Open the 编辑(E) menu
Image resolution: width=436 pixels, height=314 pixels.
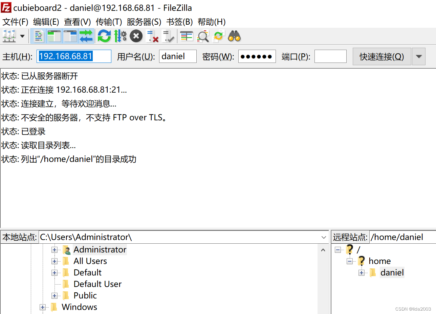46,22
